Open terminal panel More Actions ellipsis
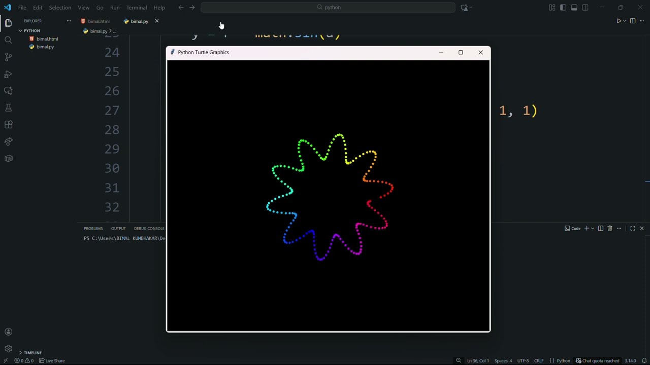 click(619, 229)
